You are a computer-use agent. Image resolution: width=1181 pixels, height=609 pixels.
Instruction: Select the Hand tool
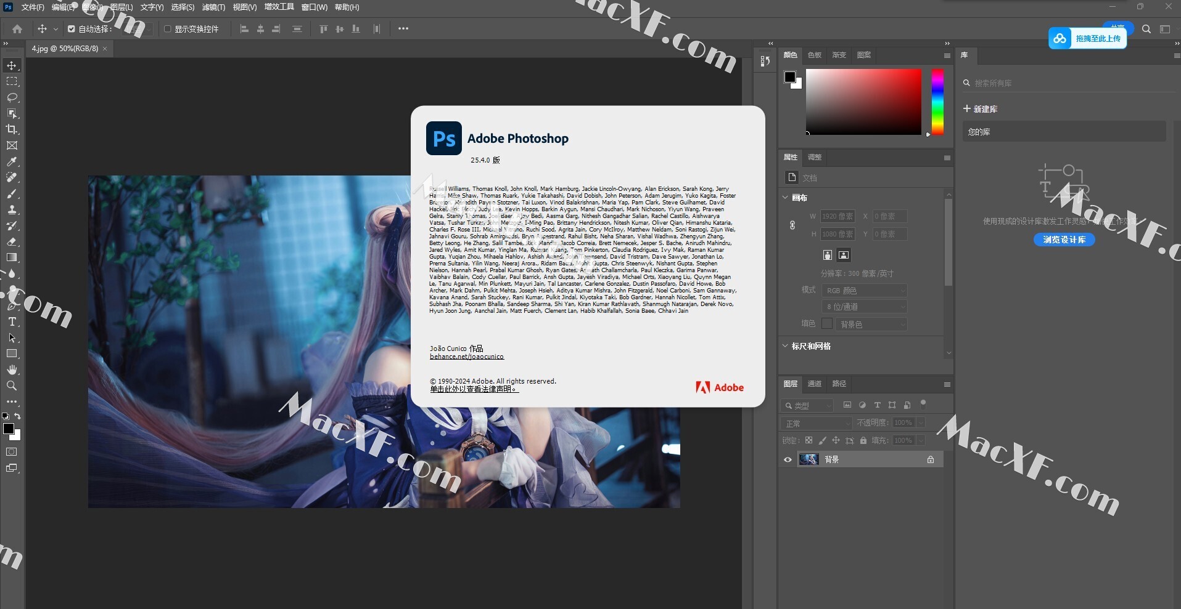click(12, 369)
